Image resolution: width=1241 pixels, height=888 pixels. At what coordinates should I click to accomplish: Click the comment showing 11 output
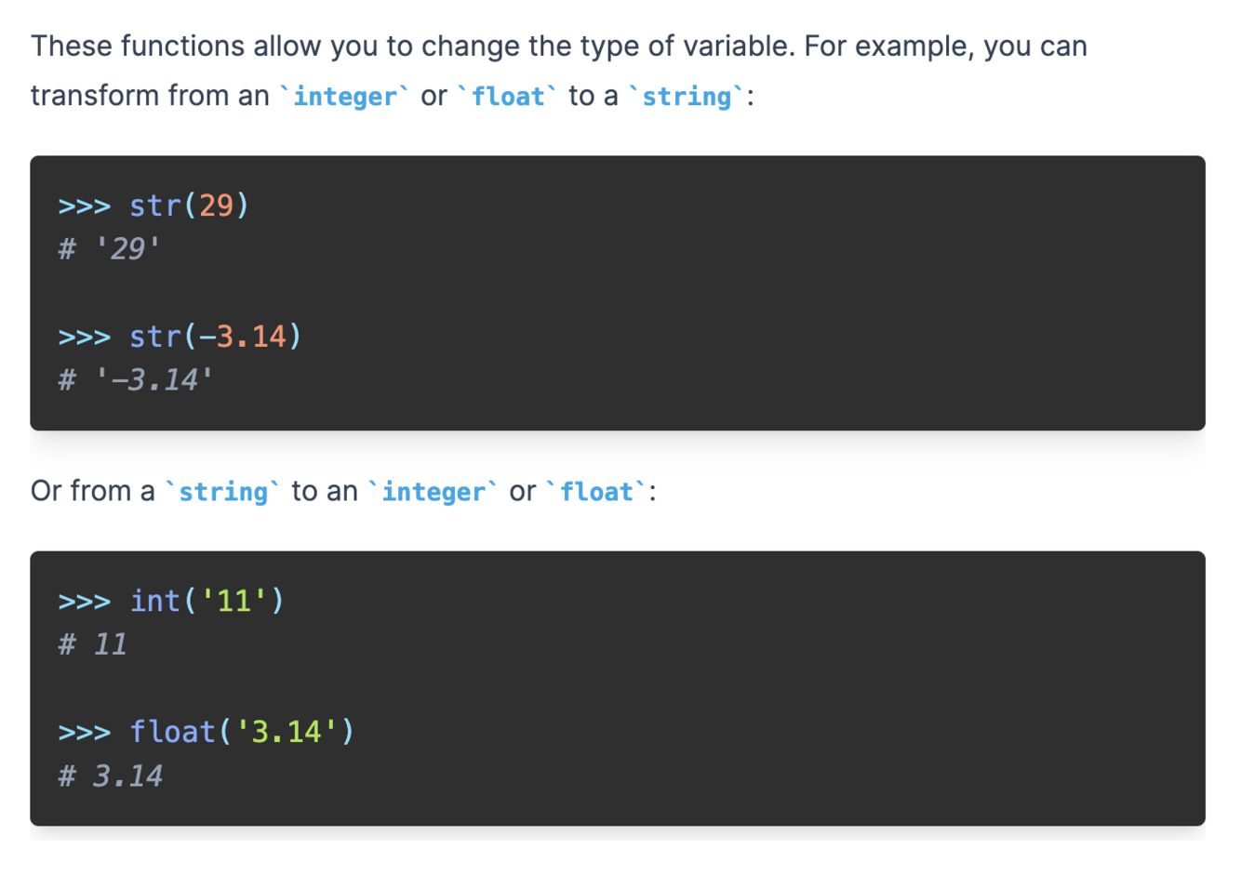coord(92,643)
